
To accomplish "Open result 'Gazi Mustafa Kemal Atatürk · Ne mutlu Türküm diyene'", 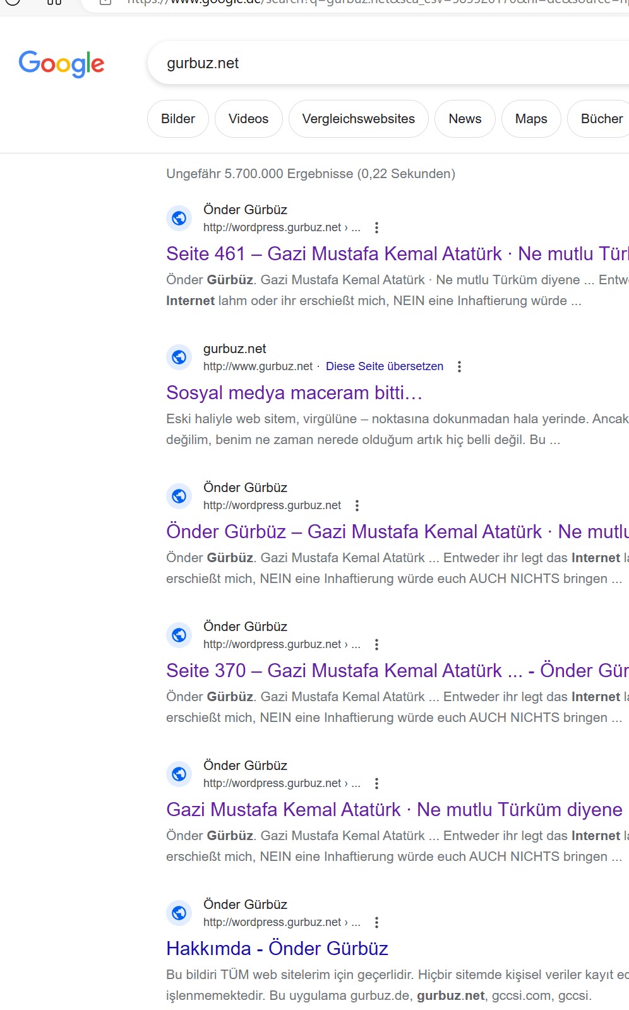I will tap(394, 810).
